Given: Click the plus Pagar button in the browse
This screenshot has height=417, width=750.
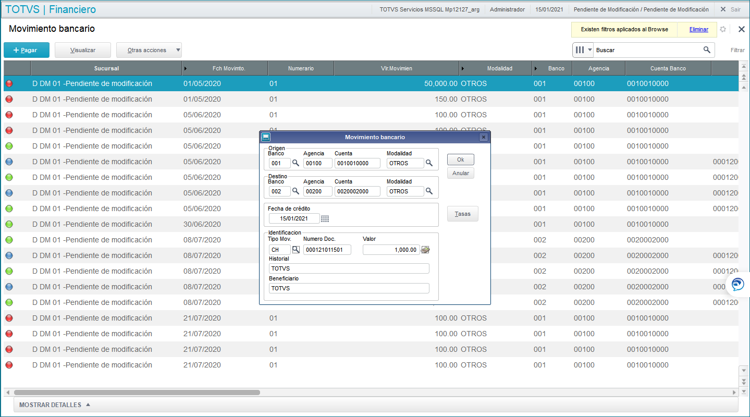Looking at the screenshot, I should click(27, 50).
